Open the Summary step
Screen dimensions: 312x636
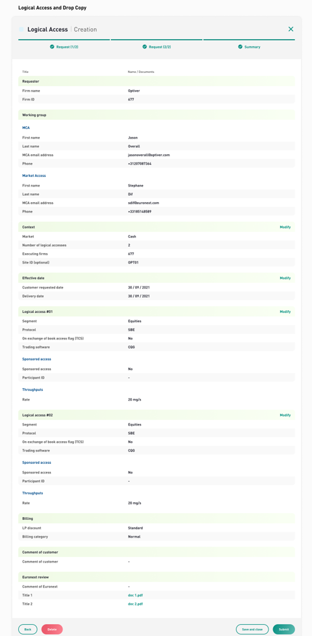[249, 47]
